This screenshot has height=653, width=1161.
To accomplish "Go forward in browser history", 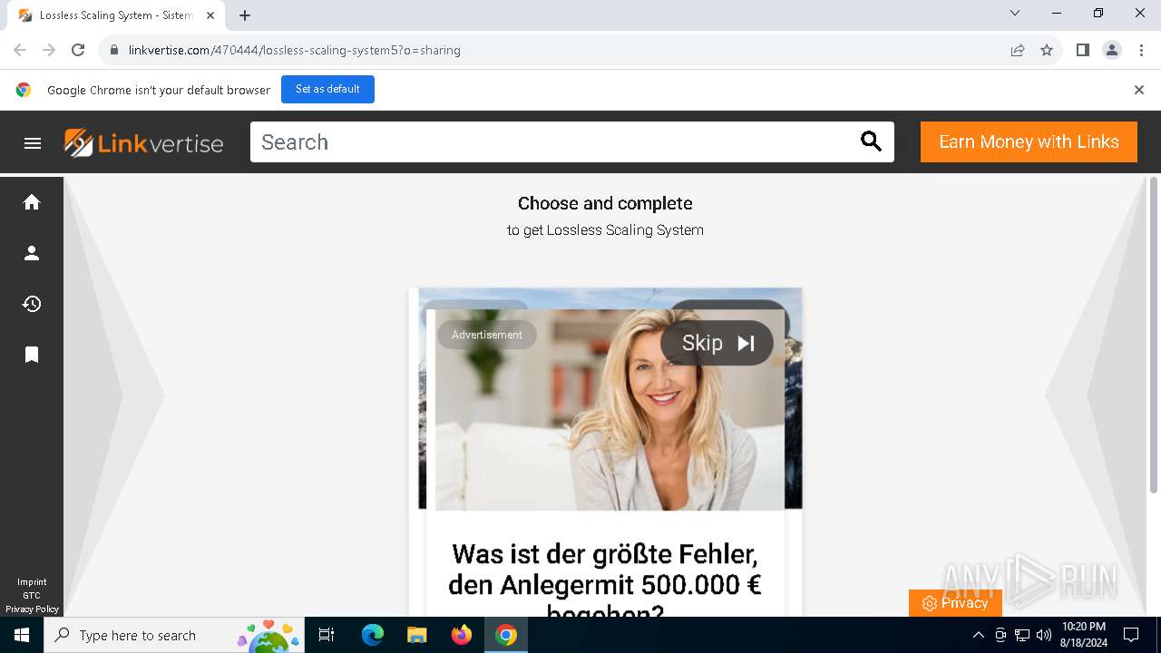I will tap(49, 50).
